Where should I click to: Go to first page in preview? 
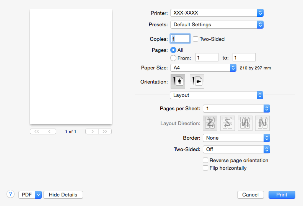click(36, 132)
